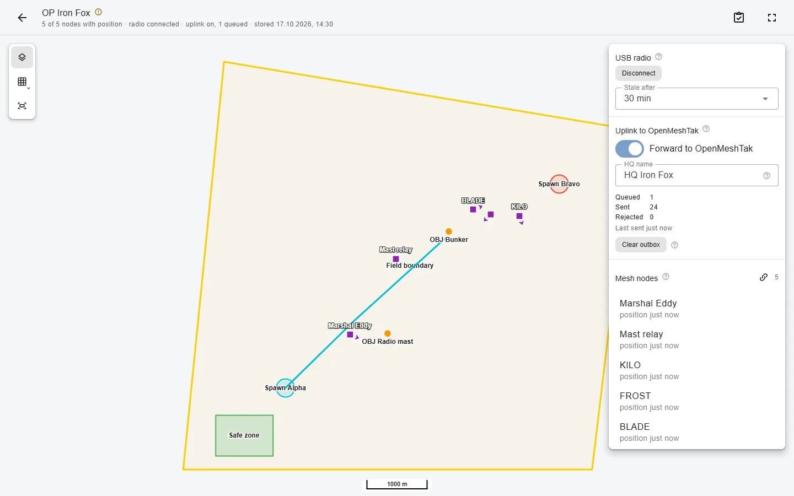Select BLADE in mesh nodes list
This screenshot has width=794, height=496.
pyautogui.click(x=697, y=432)
